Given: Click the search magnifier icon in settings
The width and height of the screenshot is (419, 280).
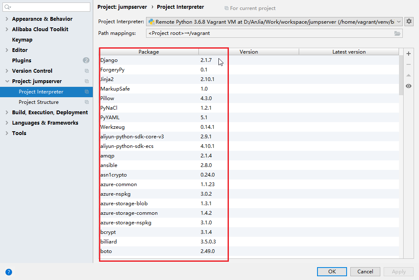Looking at the screenshot, I should [x=7, y=7].
